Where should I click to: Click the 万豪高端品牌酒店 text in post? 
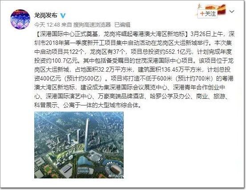[x=121, y=96]
